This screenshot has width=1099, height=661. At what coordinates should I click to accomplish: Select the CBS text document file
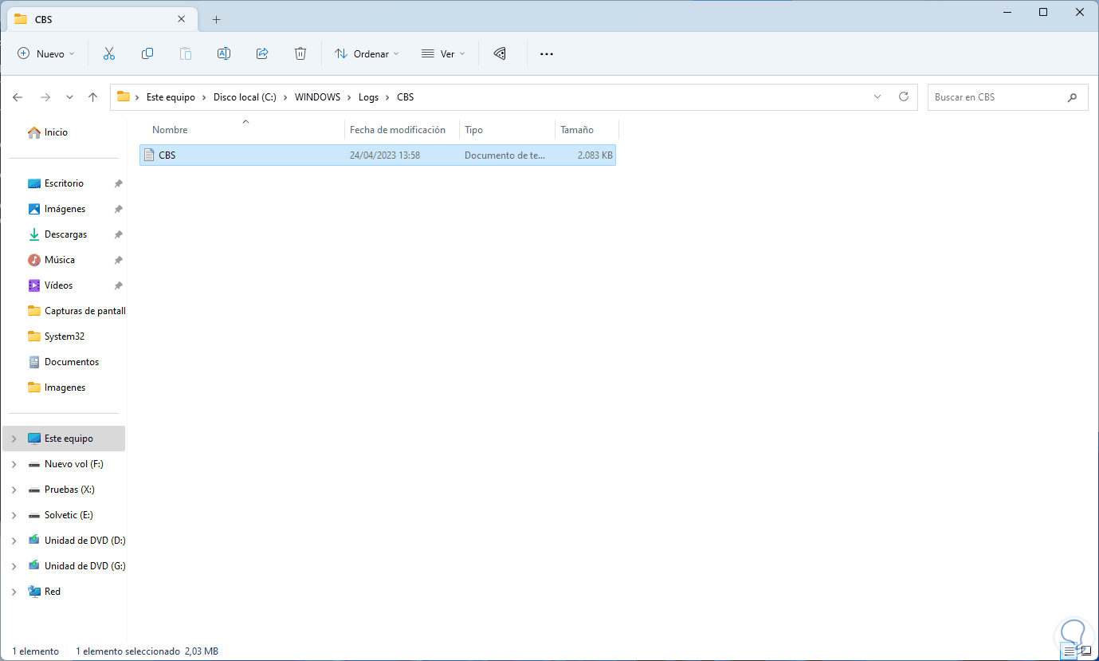[x=378, y=155]
